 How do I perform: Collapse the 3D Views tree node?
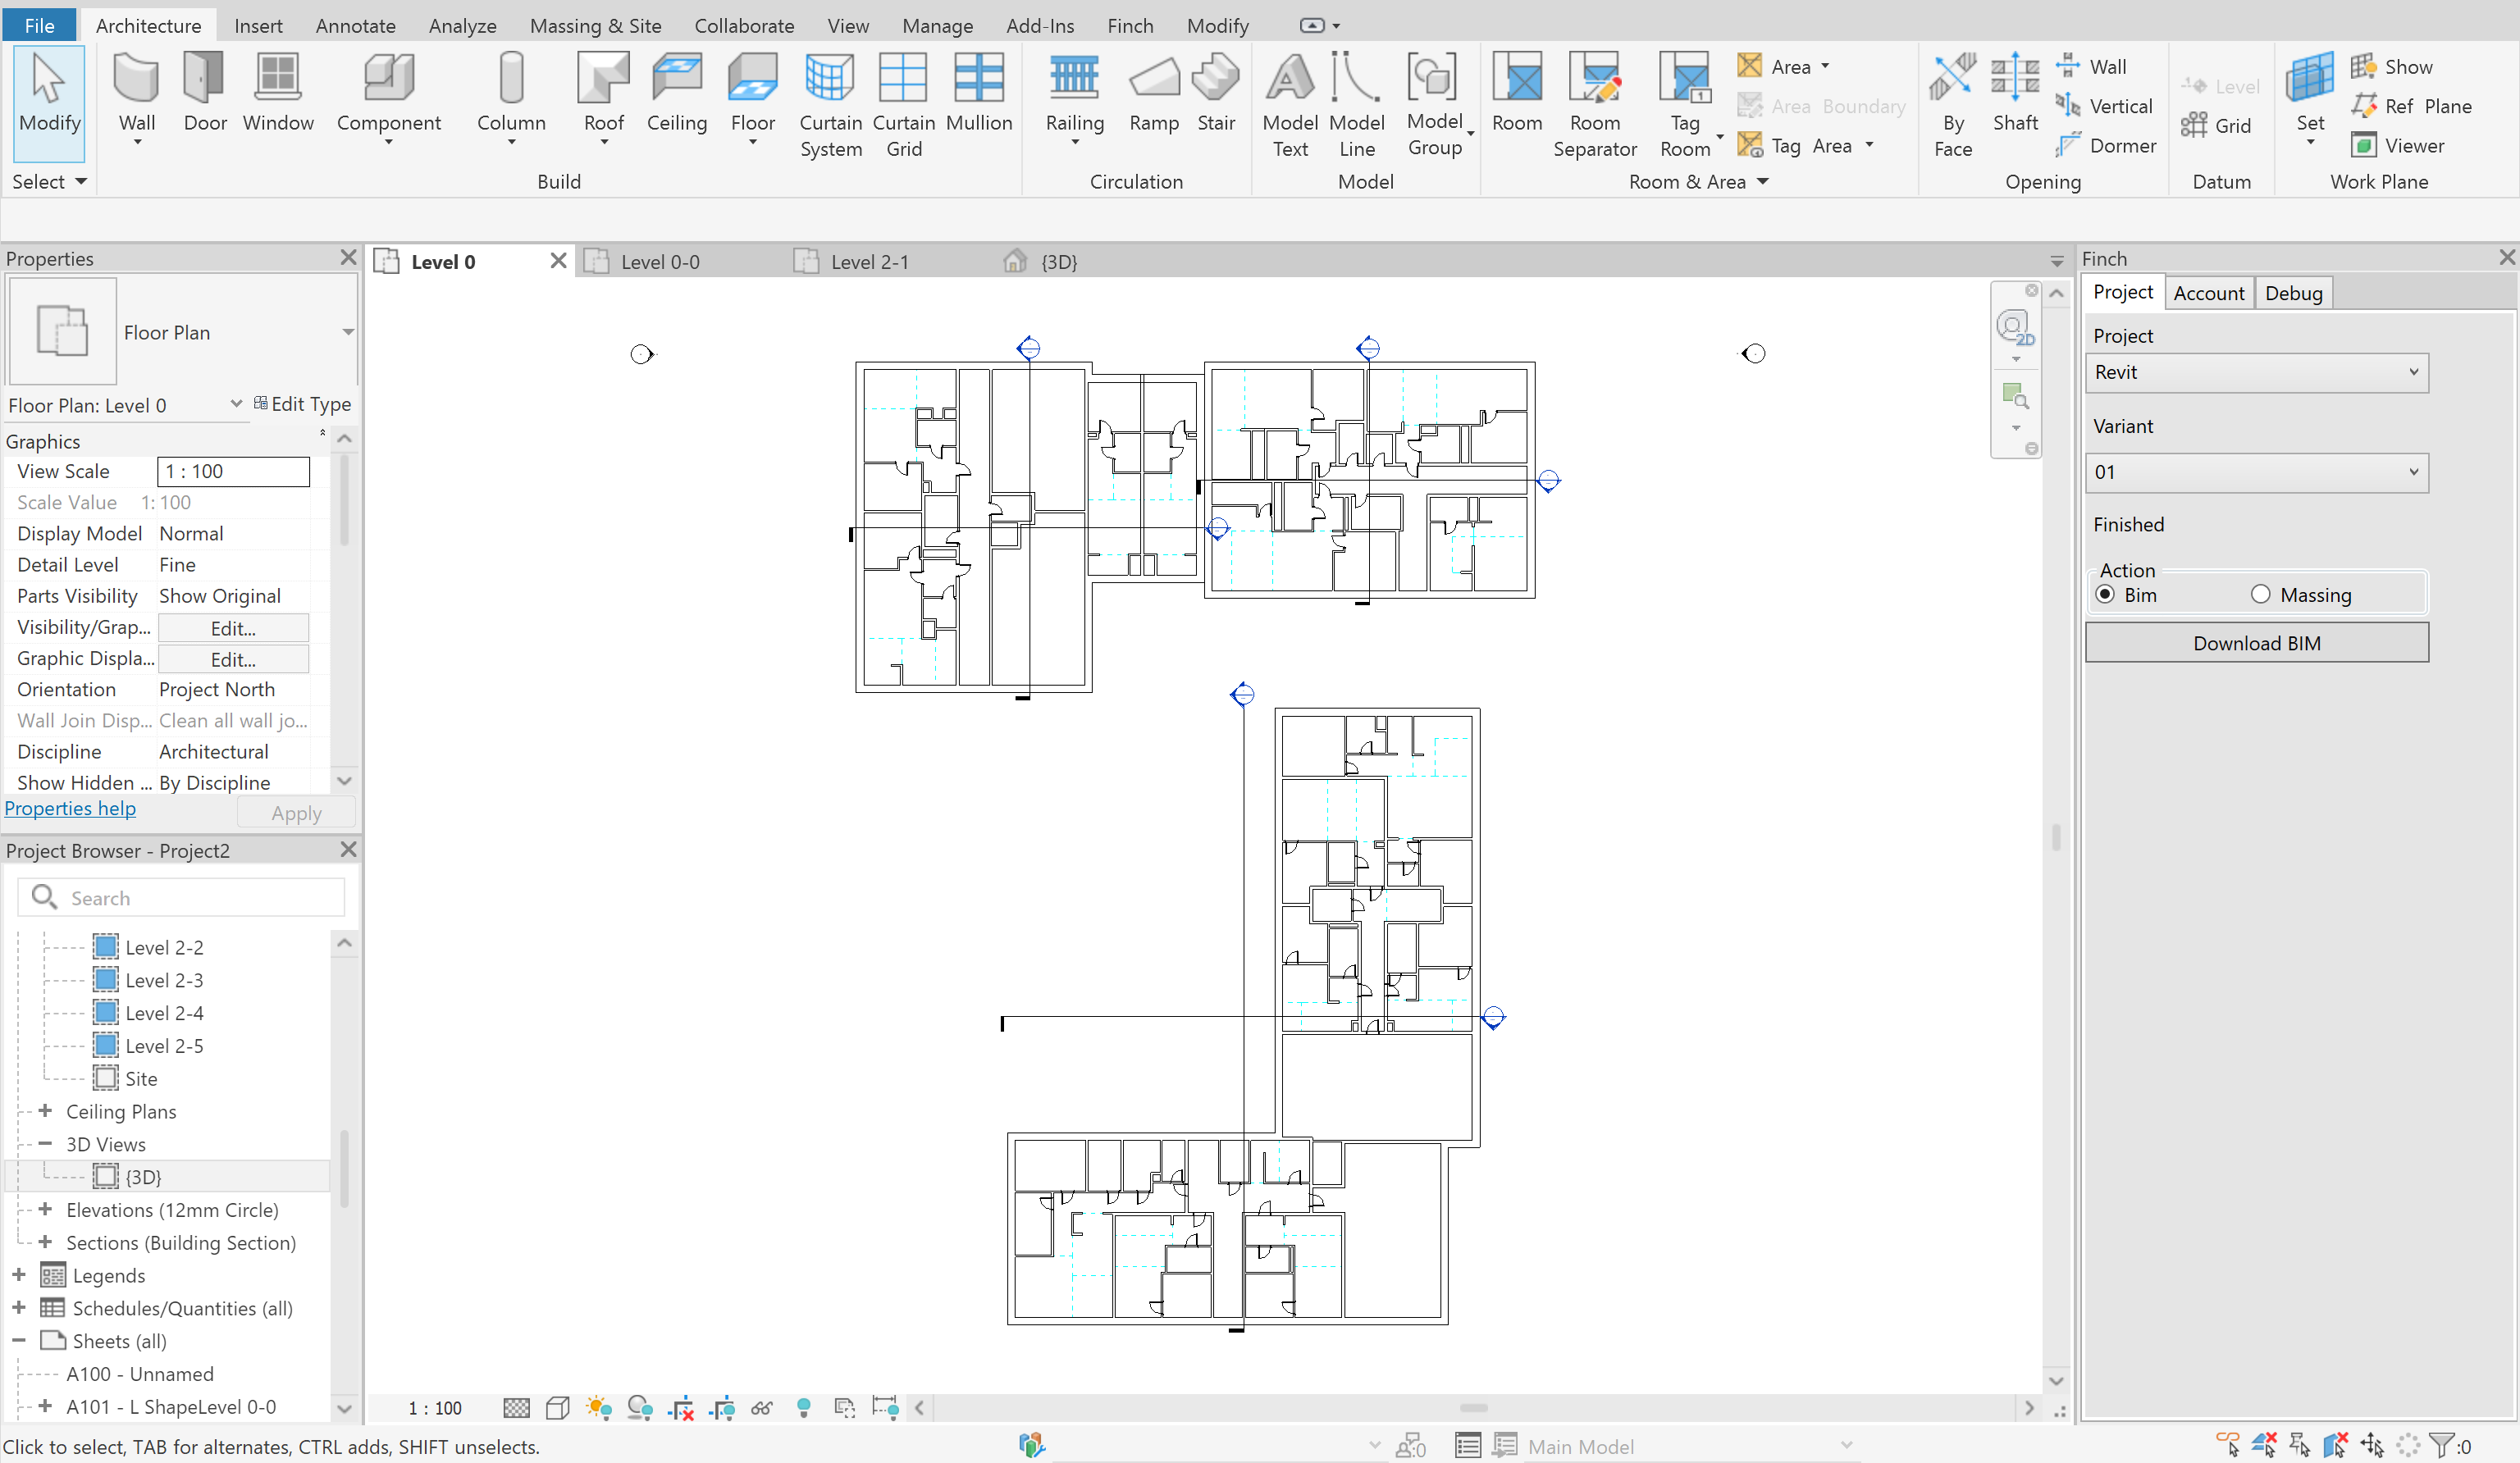(x=45, y=1144)
